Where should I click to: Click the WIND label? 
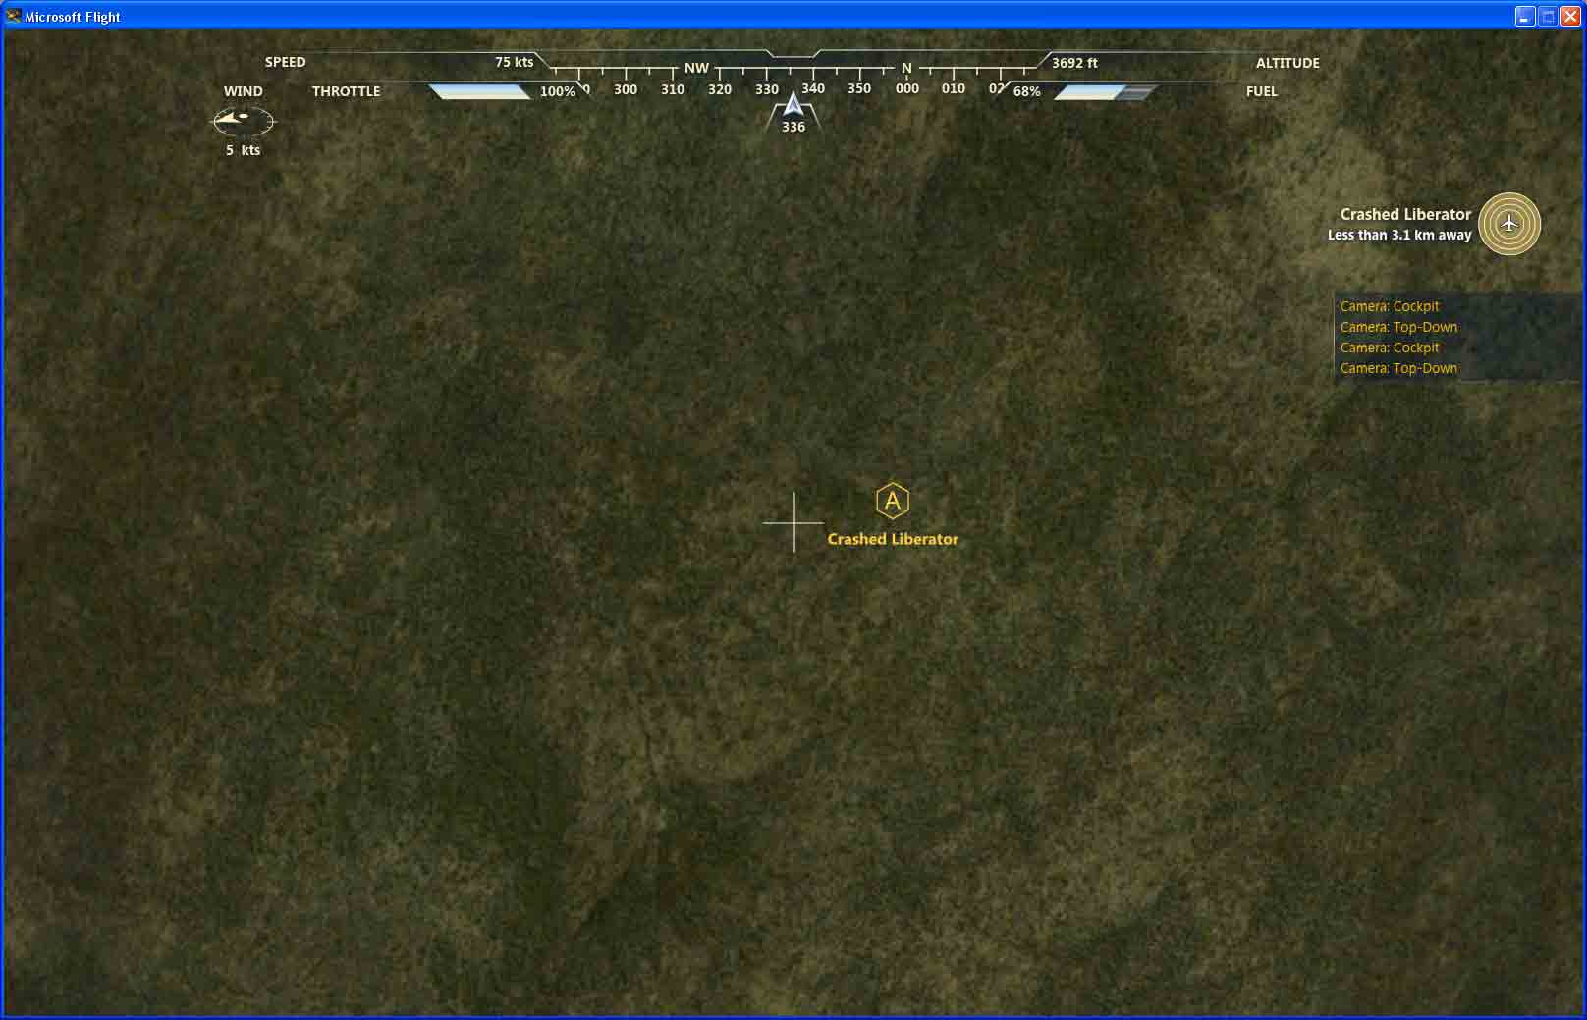click(243, 91)
